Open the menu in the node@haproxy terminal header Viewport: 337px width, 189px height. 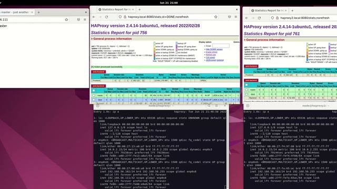pos(216,106)
